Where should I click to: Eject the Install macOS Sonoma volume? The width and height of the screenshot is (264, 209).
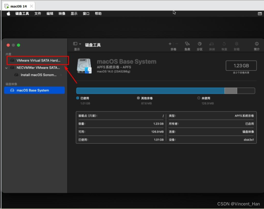61,75
